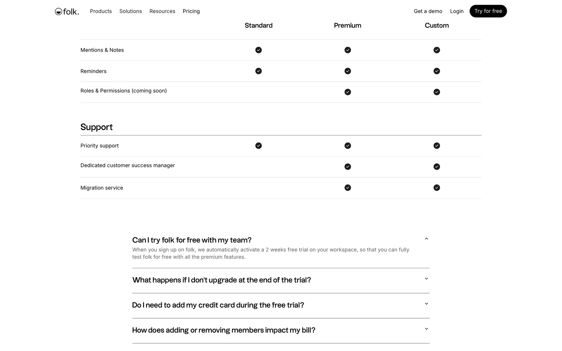Click Custom checkmark for Mentions & Notes
Screen dimensions: 562x351
[x=436, y=50]
